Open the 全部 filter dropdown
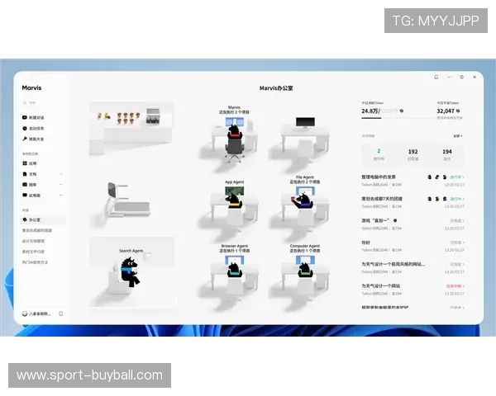The height and width of the screenshot is (396, 496). pos(458,136)
